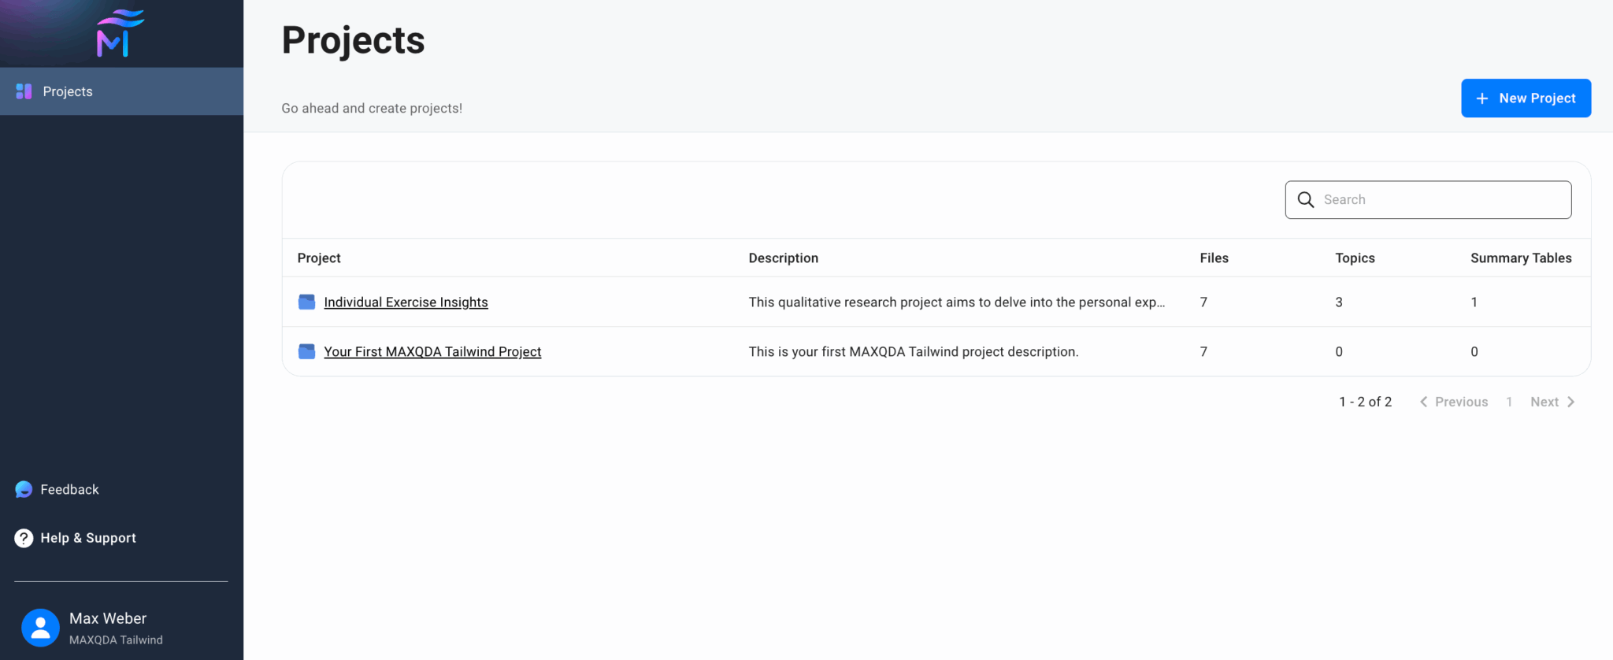Open Help & Support in sidebar

coord(88,538)
